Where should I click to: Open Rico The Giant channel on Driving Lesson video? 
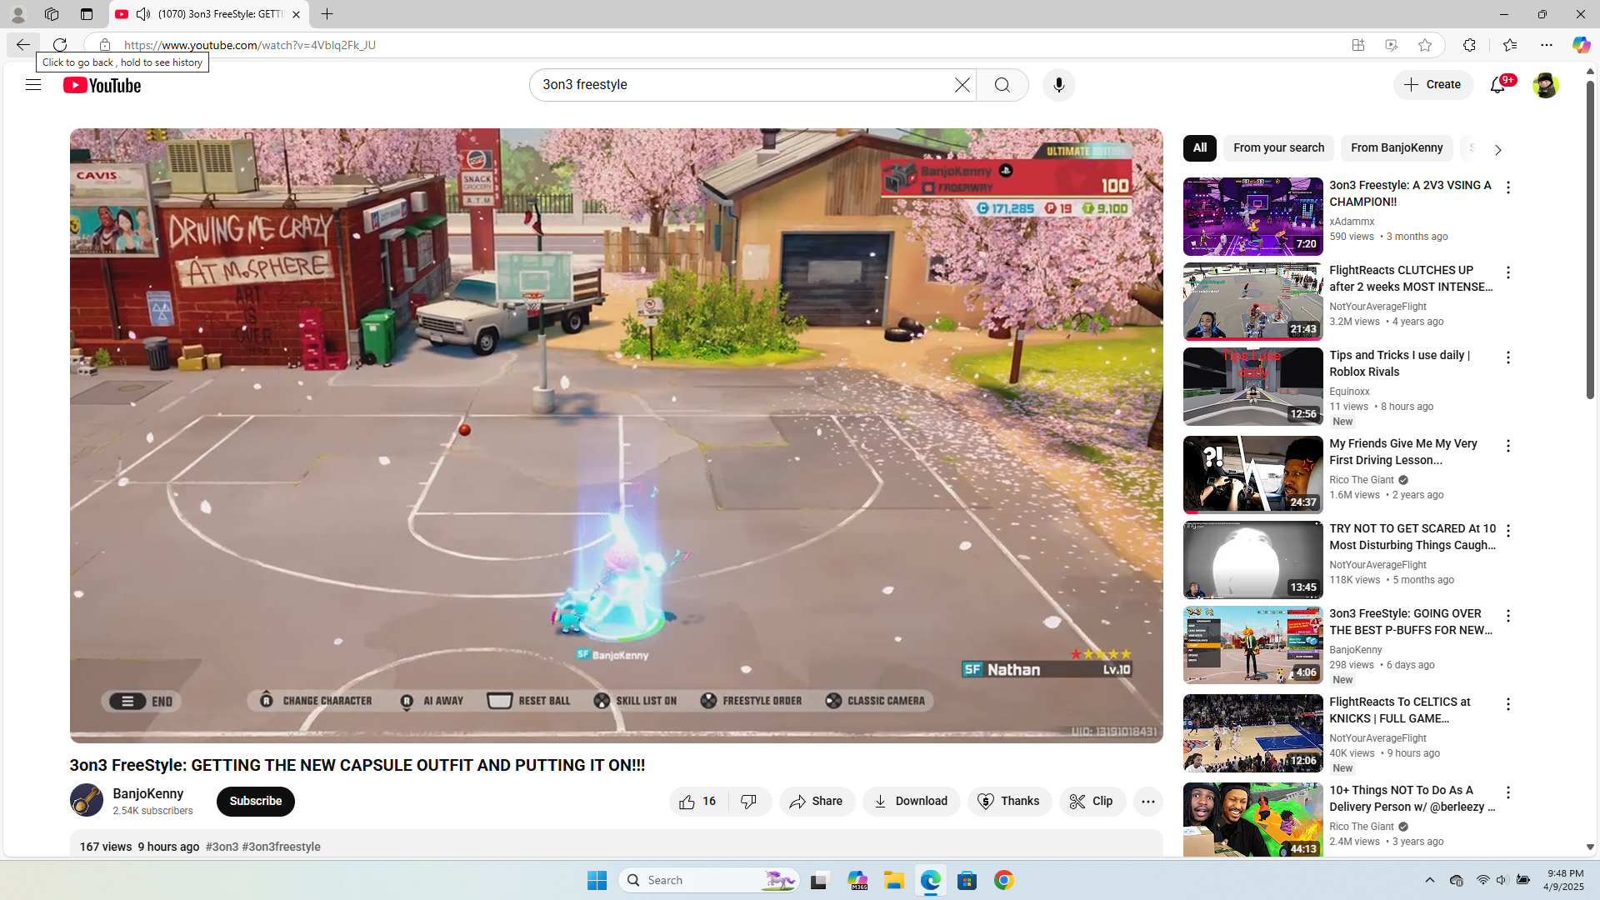click(x=1362, y=480)
